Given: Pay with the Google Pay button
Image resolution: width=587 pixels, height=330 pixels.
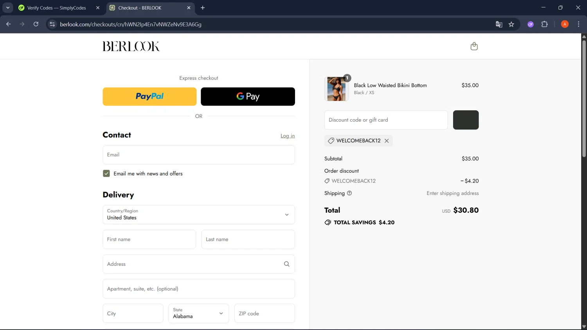Looking at the screenshot, I should coord(248,97).
